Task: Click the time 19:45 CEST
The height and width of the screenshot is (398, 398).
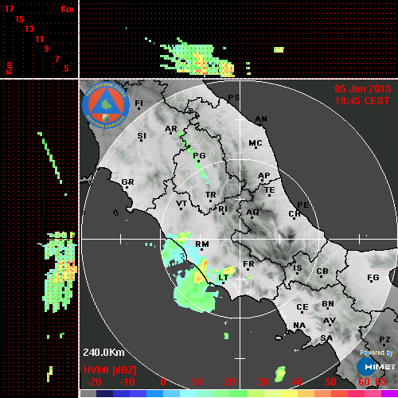Action: (x=362, y=101)
